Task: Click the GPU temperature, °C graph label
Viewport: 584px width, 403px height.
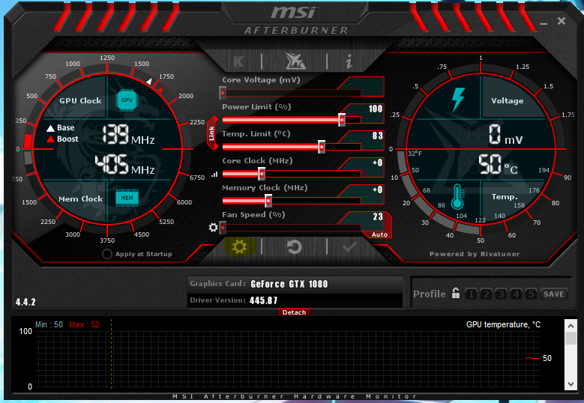Action: pyautogui.click(x=503, y=324)
